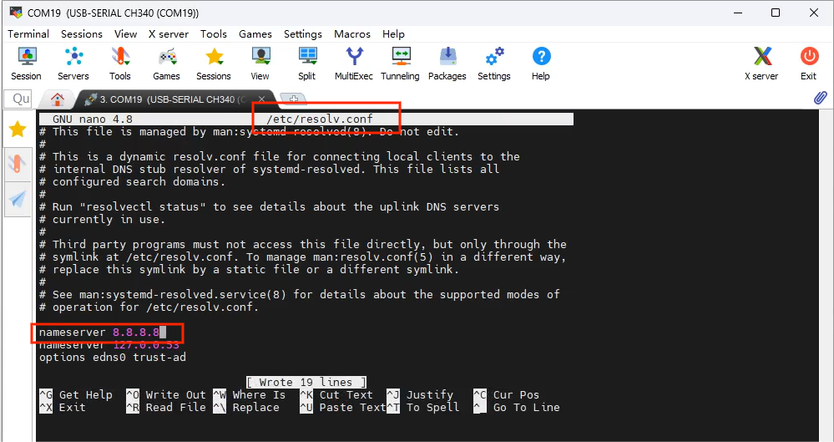Click the options edns0 trust-ad line
Viewport: 834px width, 442px height.
113,358
